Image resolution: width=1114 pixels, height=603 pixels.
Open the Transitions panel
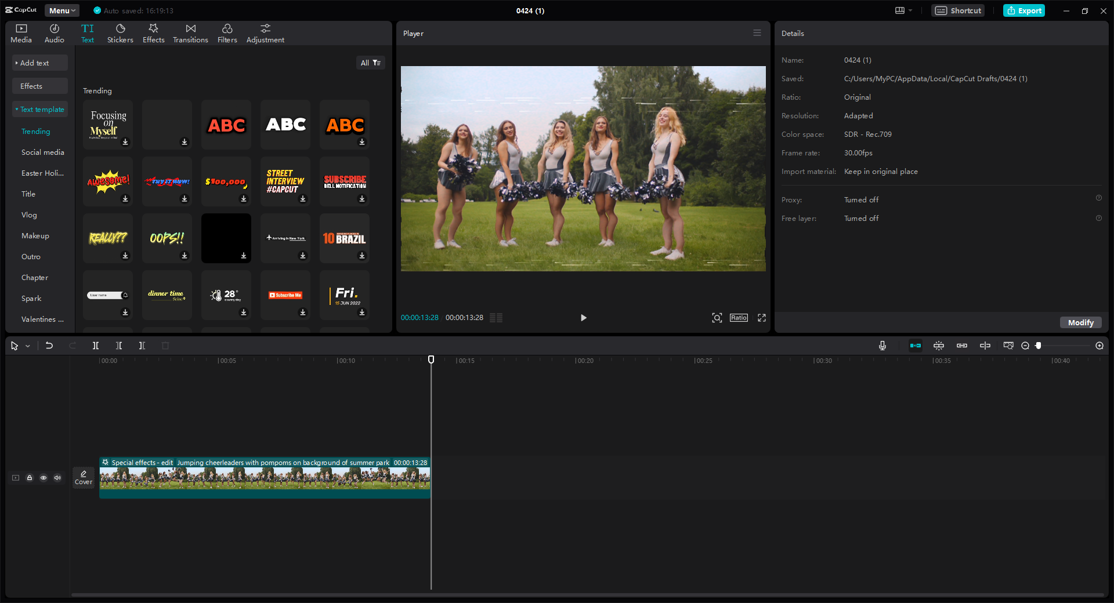[190, 32]
